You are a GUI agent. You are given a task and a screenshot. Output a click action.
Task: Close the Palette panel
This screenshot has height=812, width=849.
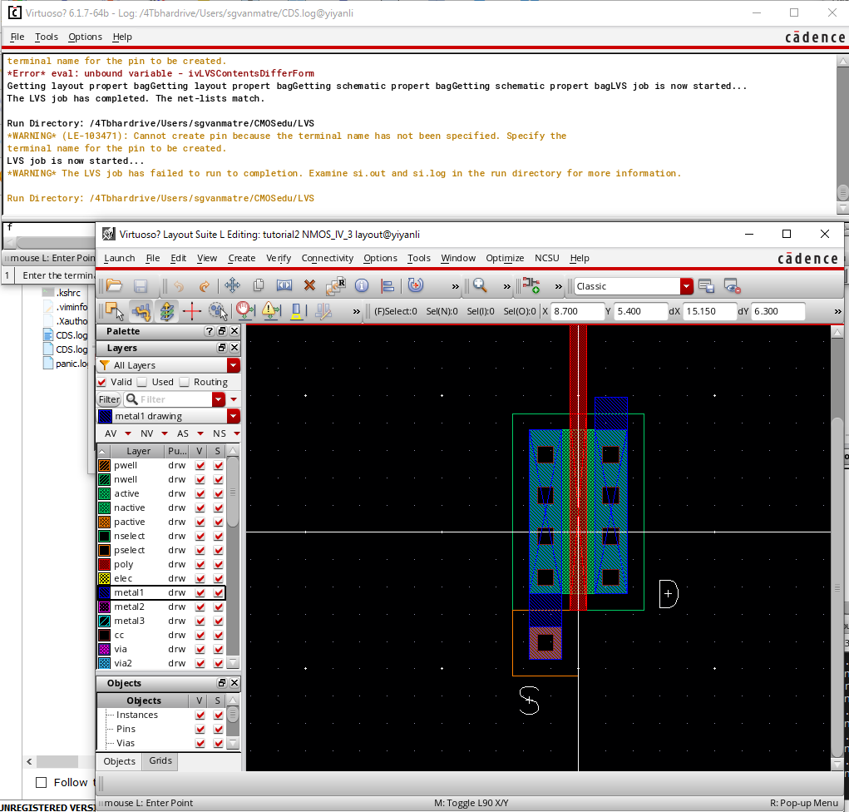tap(234, 331)
